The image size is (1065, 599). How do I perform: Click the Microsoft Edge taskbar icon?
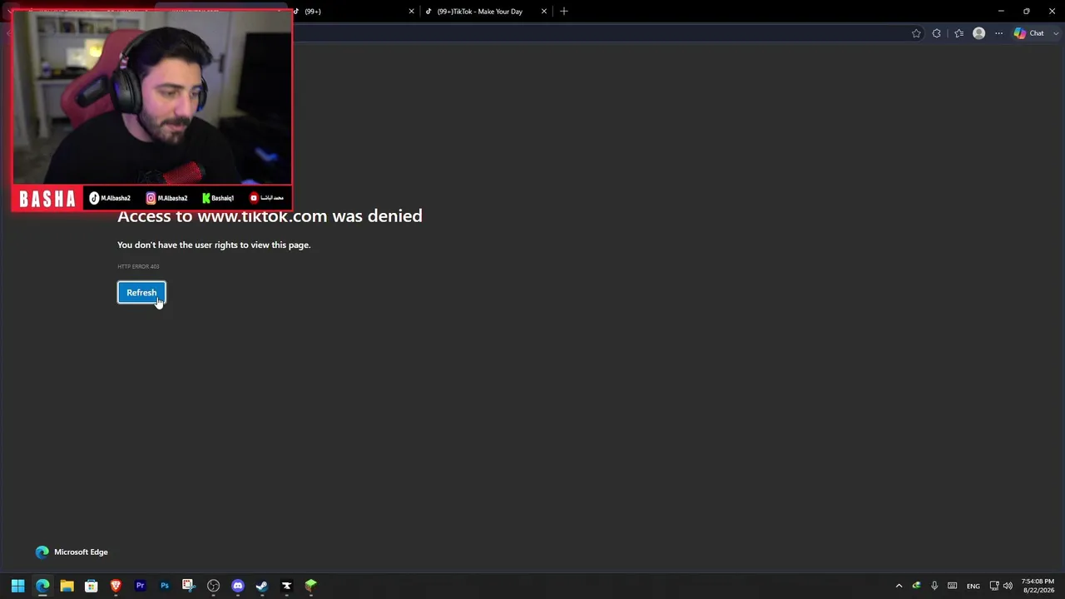[x=42, y=586]
